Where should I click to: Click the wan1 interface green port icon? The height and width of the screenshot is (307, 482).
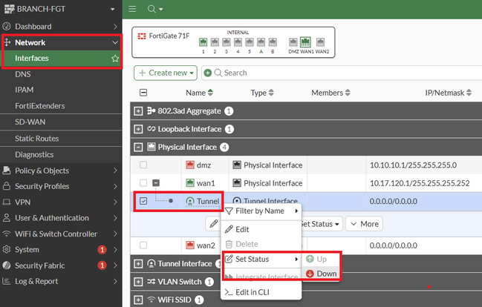pos(190,183)
